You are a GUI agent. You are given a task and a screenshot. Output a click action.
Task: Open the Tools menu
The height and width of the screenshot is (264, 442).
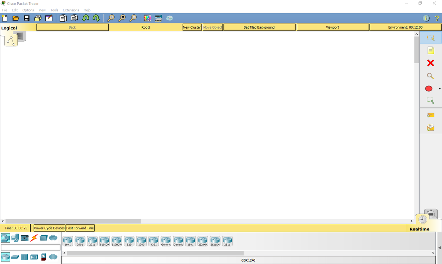click(x=54, y=10)
